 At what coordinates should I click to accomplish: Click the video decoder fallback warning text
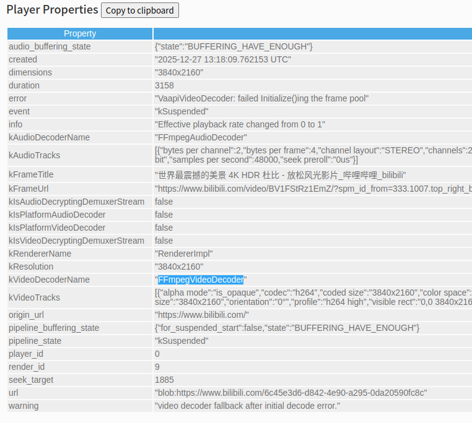pyautogui.click(x=247, y=406)
